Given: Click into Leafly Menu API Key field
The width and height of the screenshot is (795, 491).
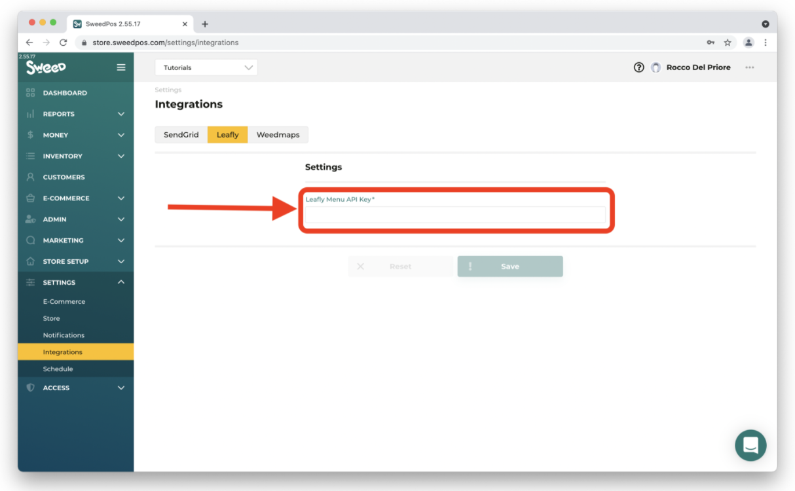Looking at the screenshot, I should pos(456,215).
